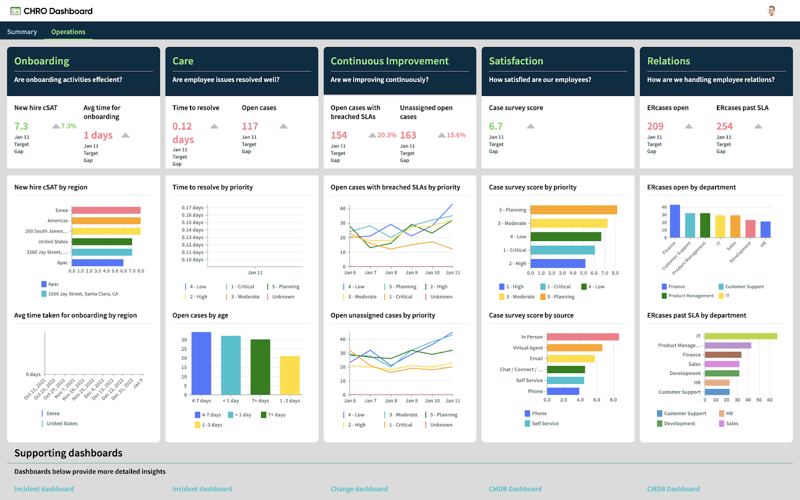Open the Change dashboard link
The height and width of the screenshot is (500, 800).
click(x=359, y=489)
